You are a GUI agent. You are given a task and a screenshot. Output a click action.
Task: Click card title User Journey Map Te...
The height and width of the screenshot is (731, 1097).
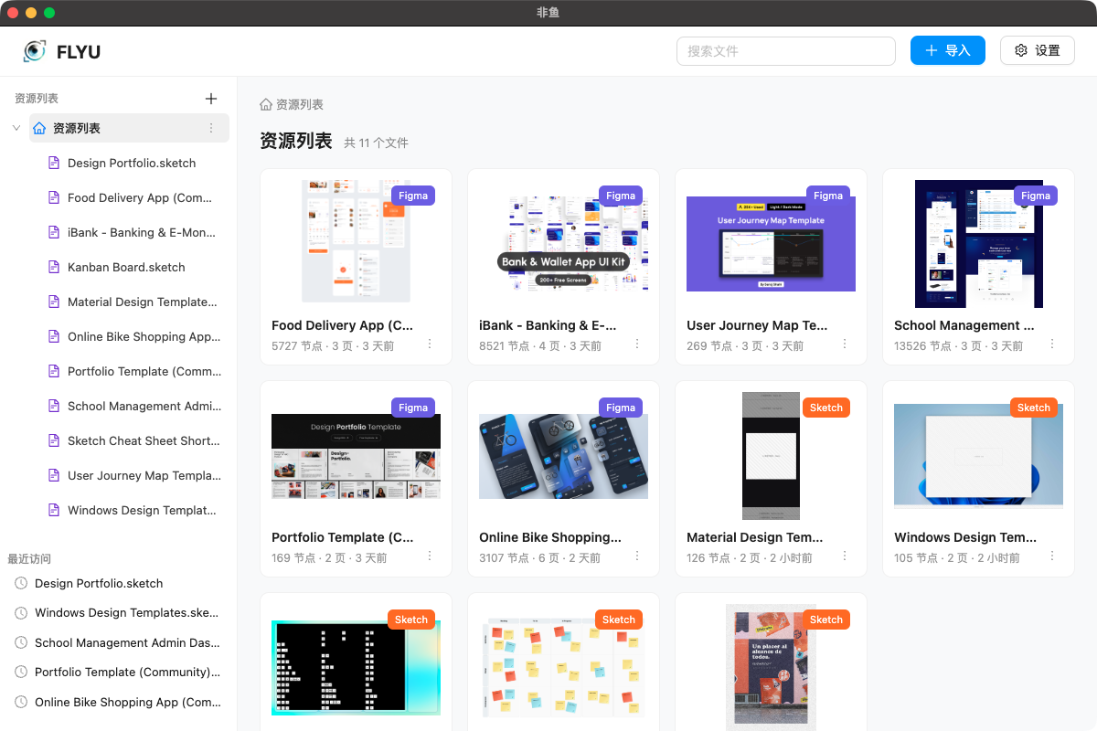(757, 325)
